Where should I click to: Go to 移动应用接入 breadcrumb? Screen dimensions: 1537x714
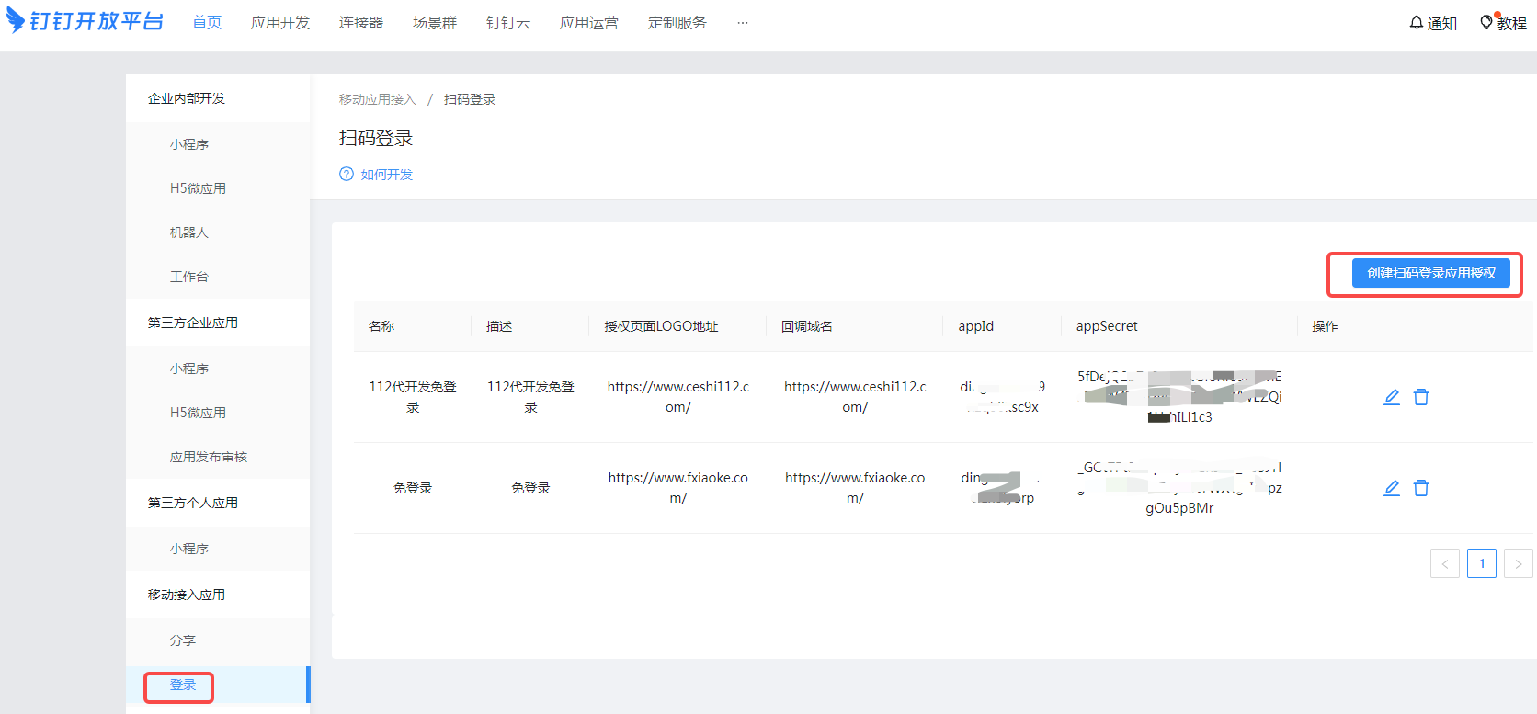(378, 99)
